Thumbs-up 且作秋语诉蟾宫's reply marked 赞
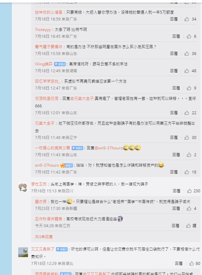This screenshot has height=275, width=202. click(x=191, y=226)
